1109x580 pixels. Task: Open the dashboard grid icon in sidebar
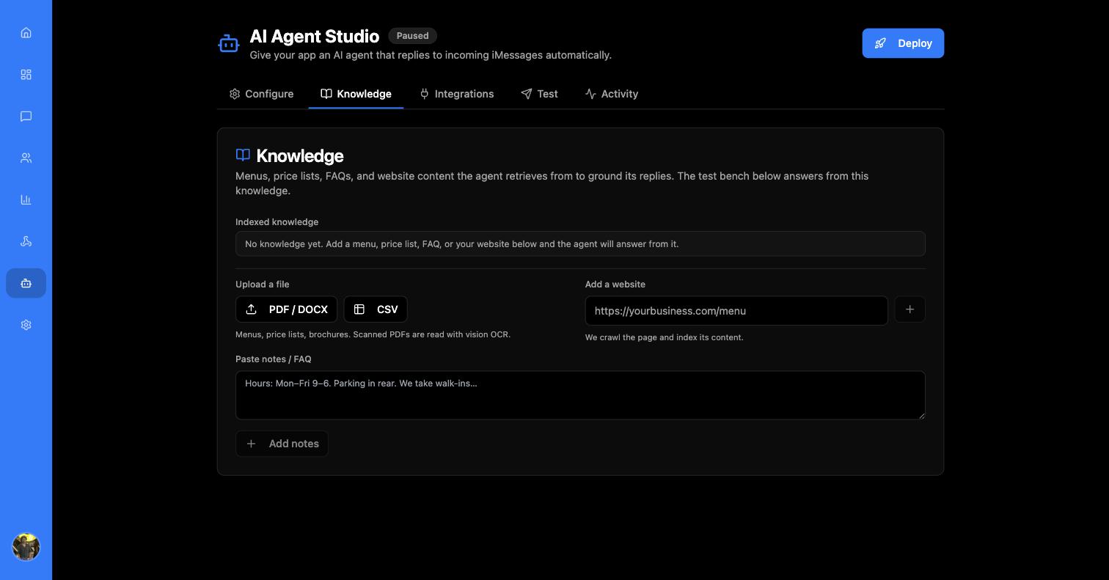point(26,75)
